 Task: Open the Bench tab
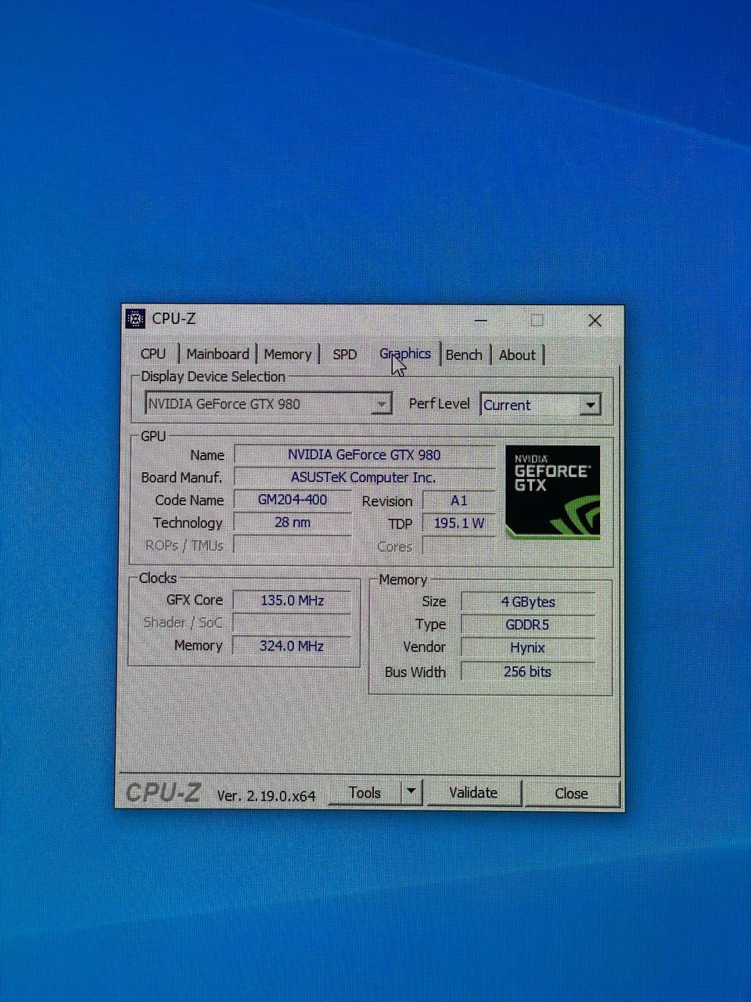(464, 354)
